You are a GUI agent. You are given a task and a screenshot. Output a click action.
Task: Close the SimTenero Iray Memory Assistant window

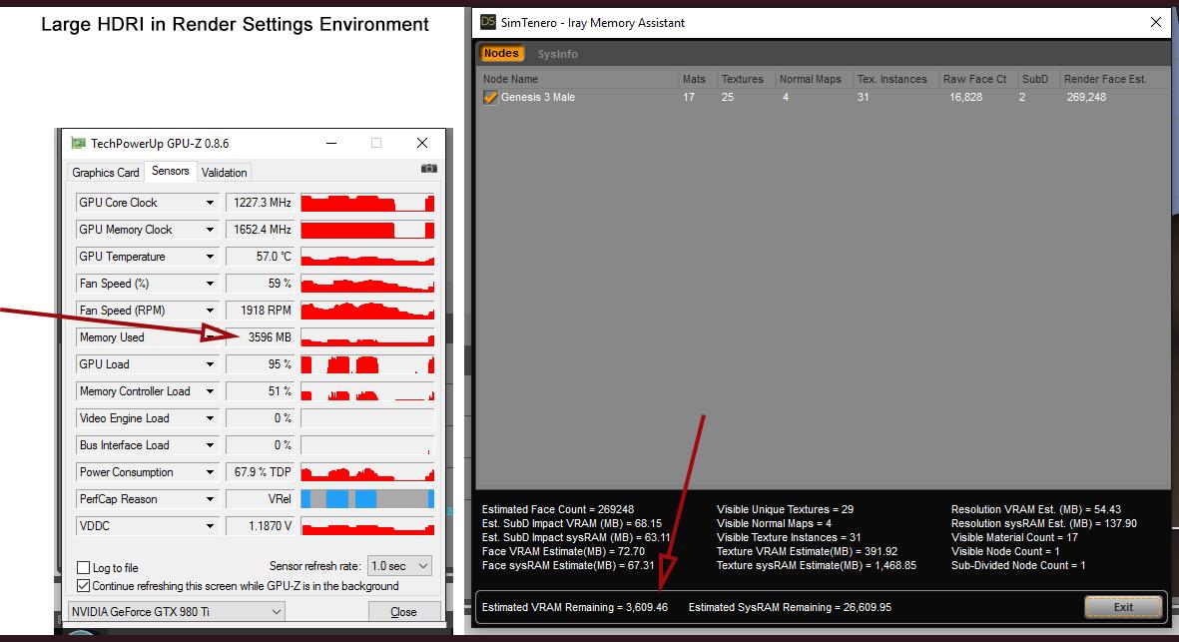[x=1156, y=22]
